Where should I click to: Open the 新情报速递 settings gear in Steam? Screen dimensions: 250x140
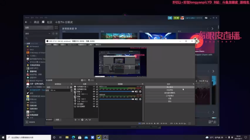point(76,29)
